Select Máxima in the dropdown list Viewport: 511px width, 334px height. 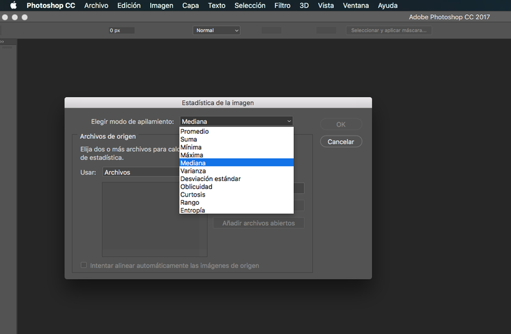pos(236,155)
